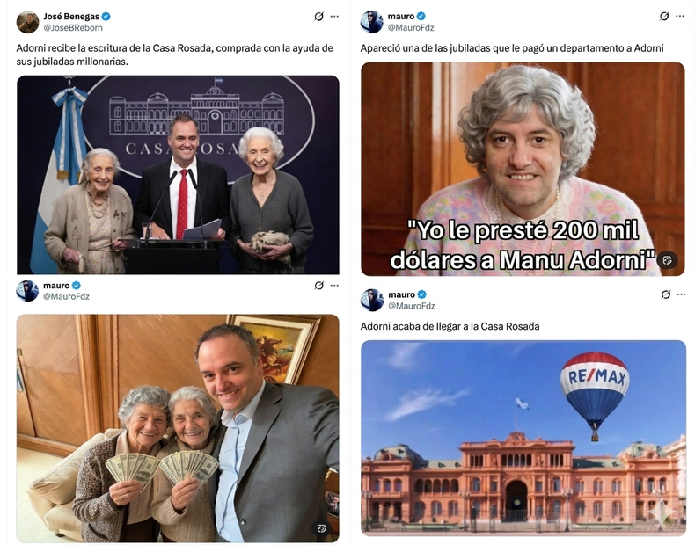695x545 pixels.
Task: Open the image captioned 'Yo le presté 200 mil'
Action: point(523,169)
